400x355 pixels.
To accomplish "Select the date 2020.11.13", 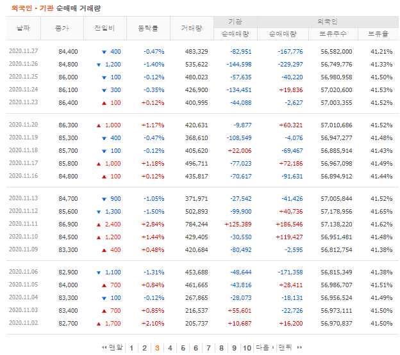I will click(23, 198).
